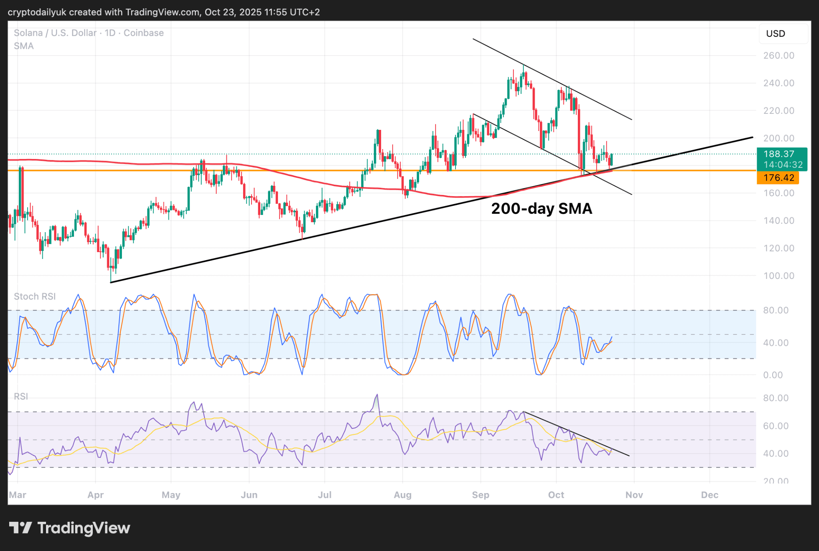Click the orange 176.42 price label
The width and height of the screenshot is (819, 551).
tap(778, 178)
